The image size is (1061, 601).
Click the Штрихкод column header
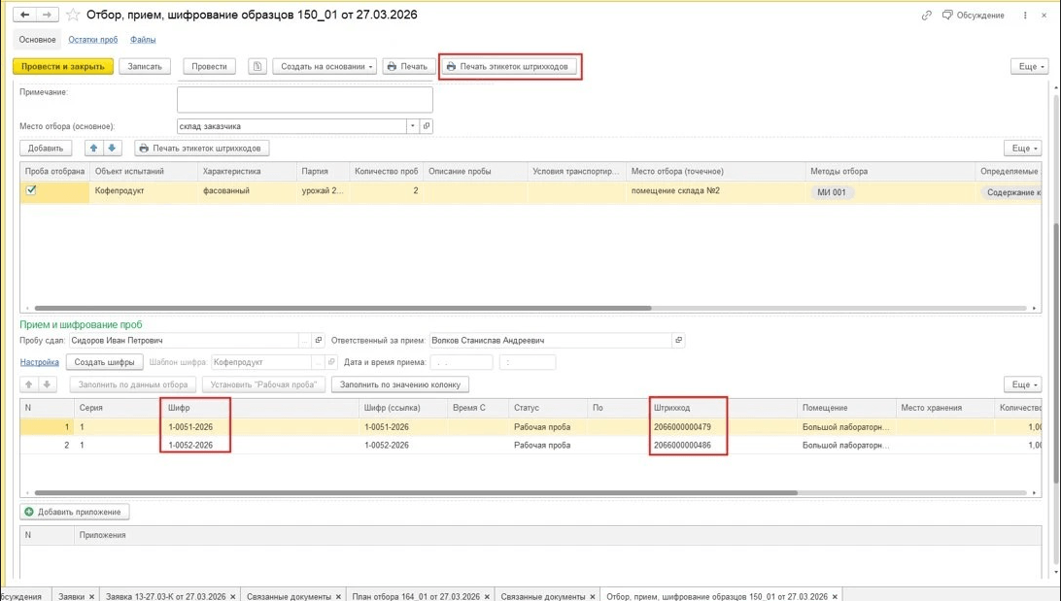coord(723,408)
